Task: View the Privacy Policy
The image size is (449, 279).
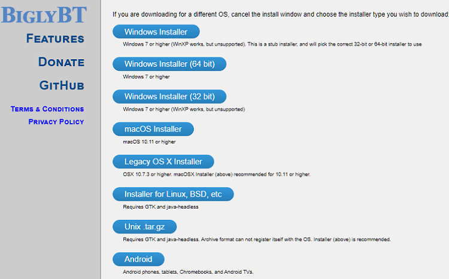Action: click(x=56, y=122)
